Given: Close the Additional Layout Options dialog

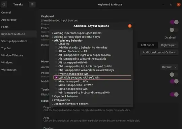Looking at the screenshot, I should click(x=130, y=26).
